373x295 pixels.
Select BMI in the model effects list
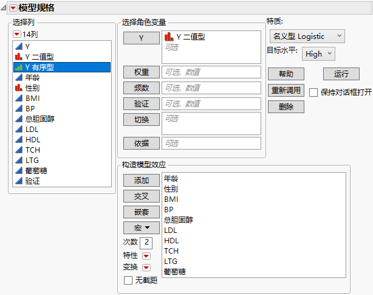pyautogui.click(x=171, y=200)
